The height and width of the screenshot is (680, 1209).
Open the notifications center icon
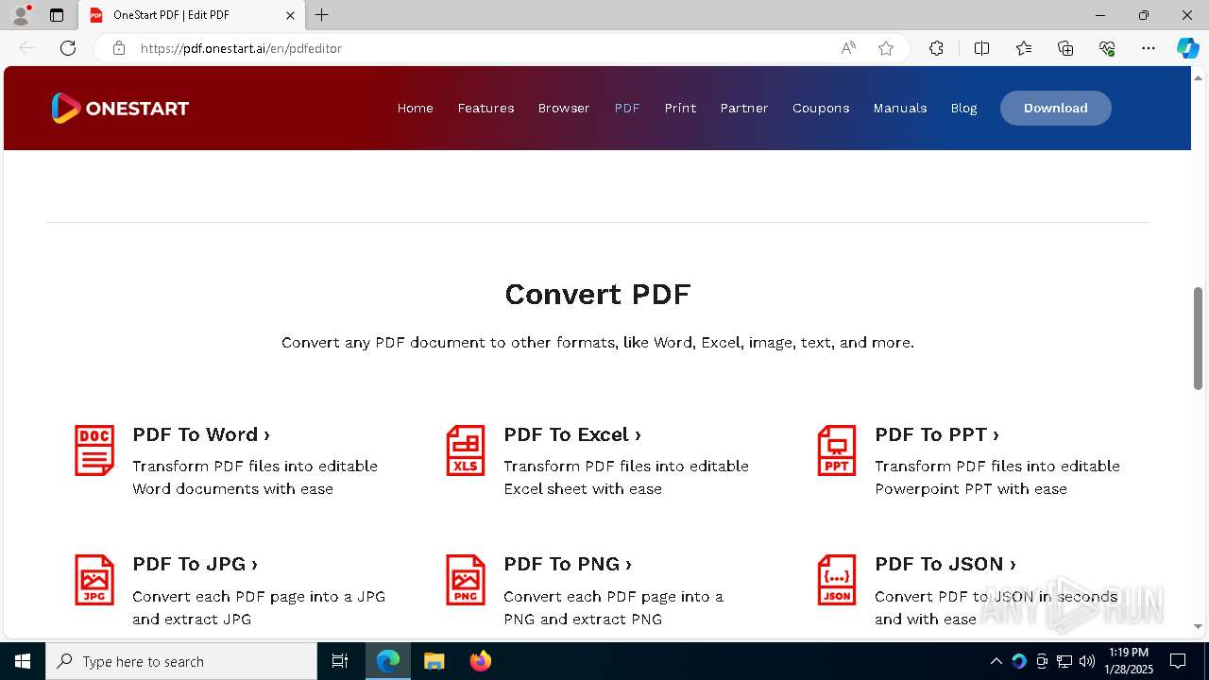(x=1178, y=661)
